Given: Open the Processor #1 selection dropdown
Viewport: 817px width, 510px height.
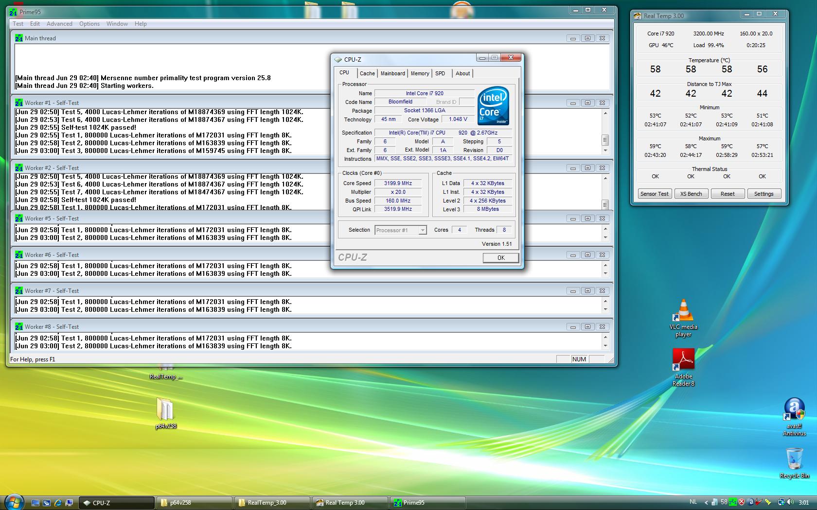Looking at the screenshot, I should [401, 230].
